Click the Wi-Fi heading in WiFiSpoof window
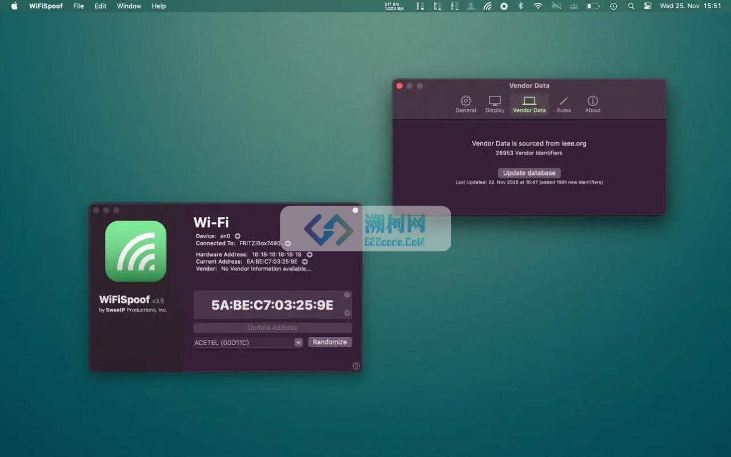 (211, 222)
